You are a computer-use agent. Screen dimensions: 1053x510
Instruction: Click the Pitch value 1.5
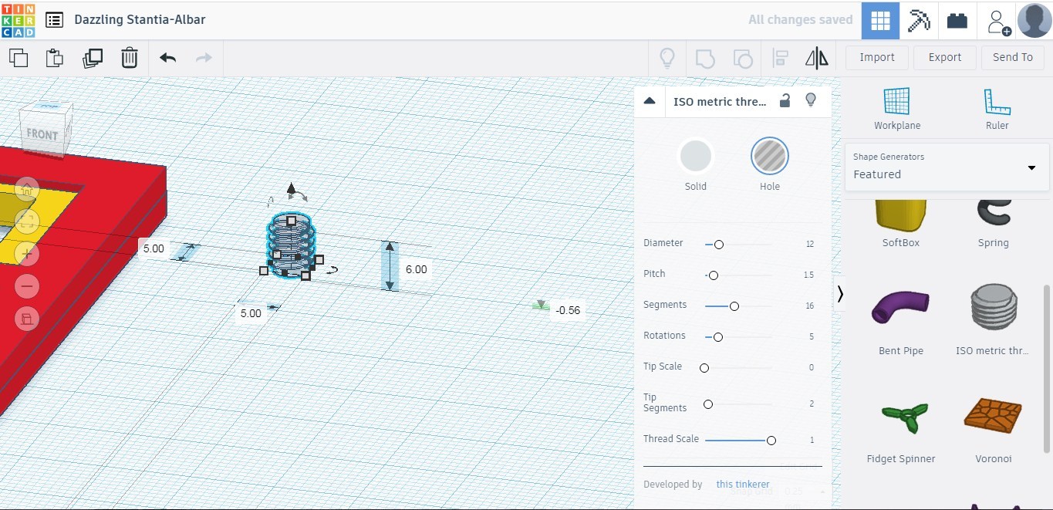coord(808,275)
